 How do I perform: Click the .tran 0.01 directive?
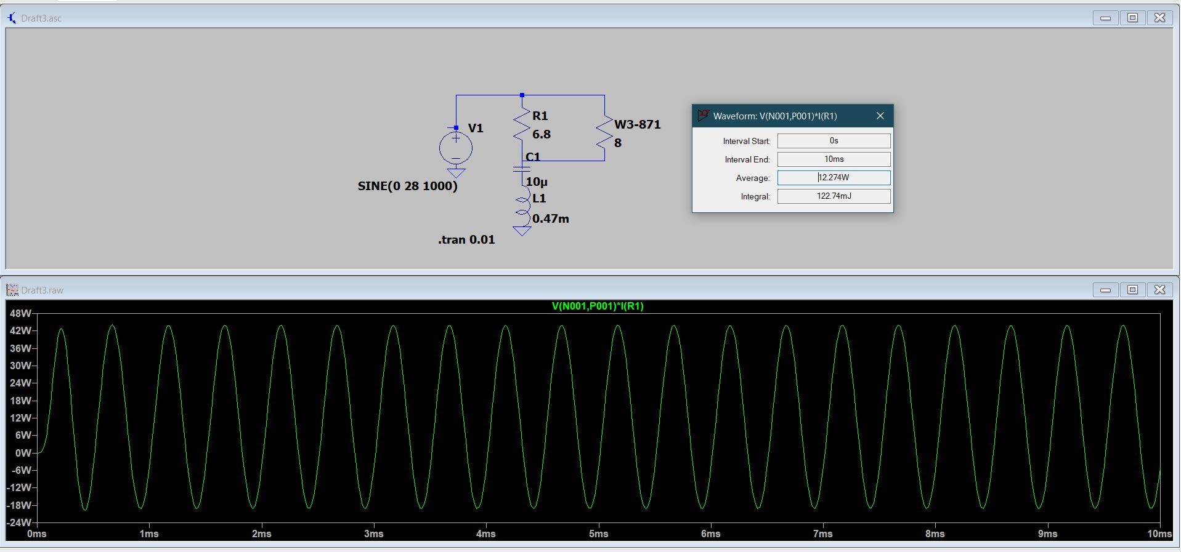(466, 239)
